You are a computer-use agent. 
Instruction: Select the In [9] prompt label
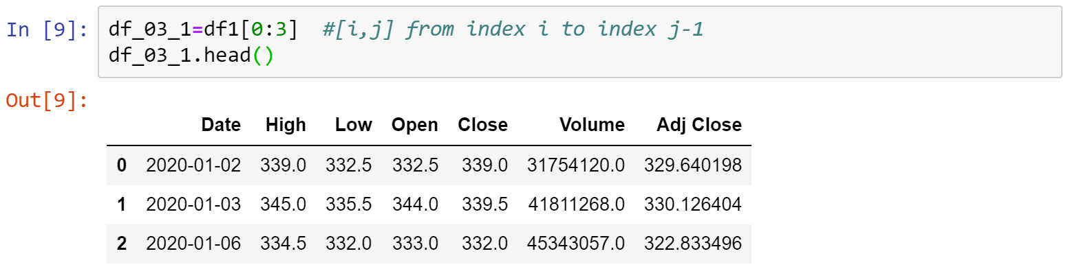click(46, 30)
